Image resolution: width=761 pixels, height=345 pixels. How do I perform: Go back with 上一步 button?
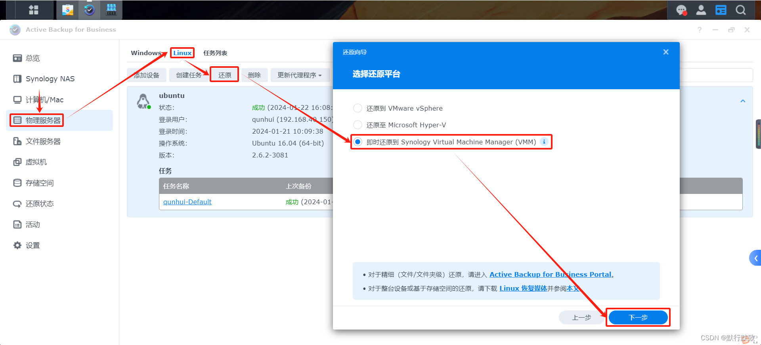tap(582, 317)
